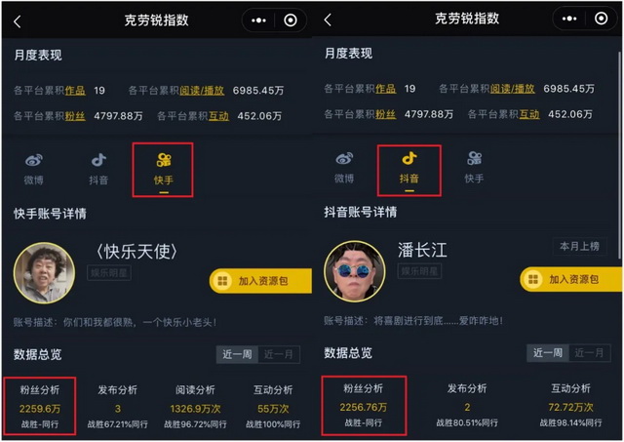Open the highlighted 抖音 tab in right panel
The width and height of the screenshot is (624, 442).
tap(409, 171)
